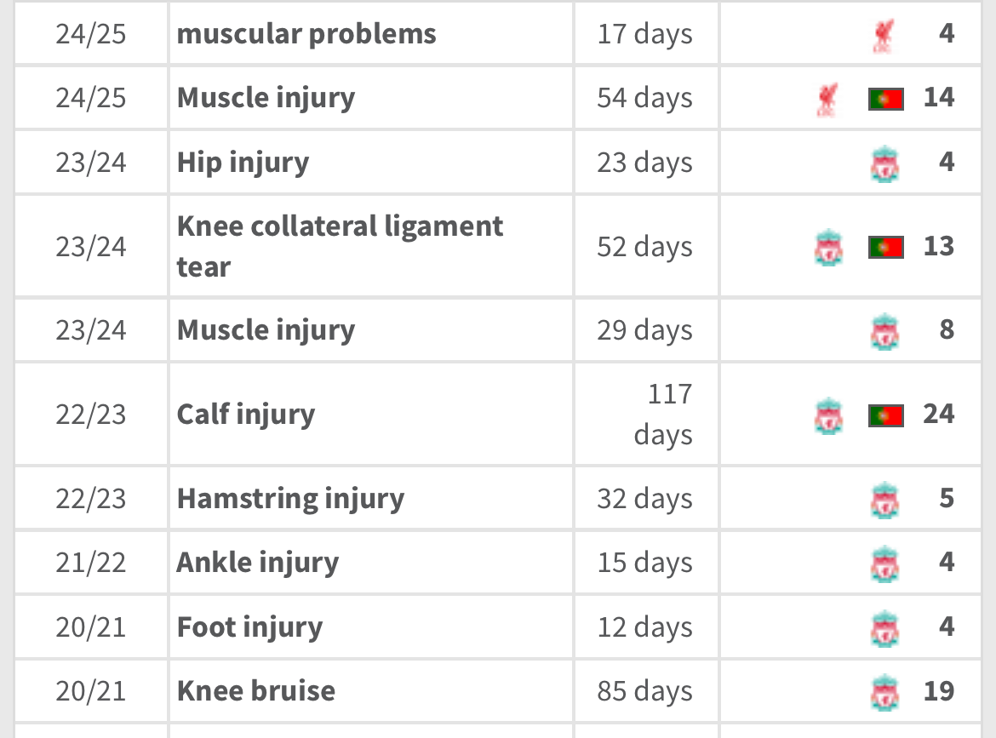
Task: Click Portugal flag in Knee collateral ligament row
Action: (x=885, y=247)
